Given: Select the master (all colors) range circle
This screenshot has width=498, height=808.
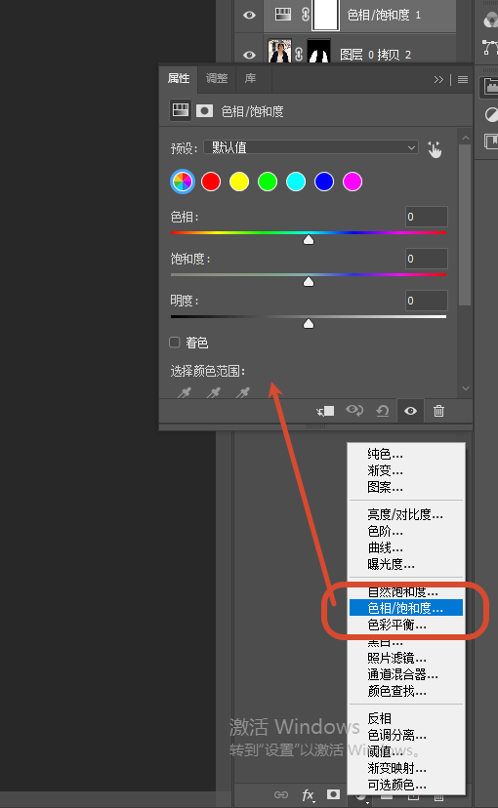Looking at the screenshot, I should pos(183,182).
